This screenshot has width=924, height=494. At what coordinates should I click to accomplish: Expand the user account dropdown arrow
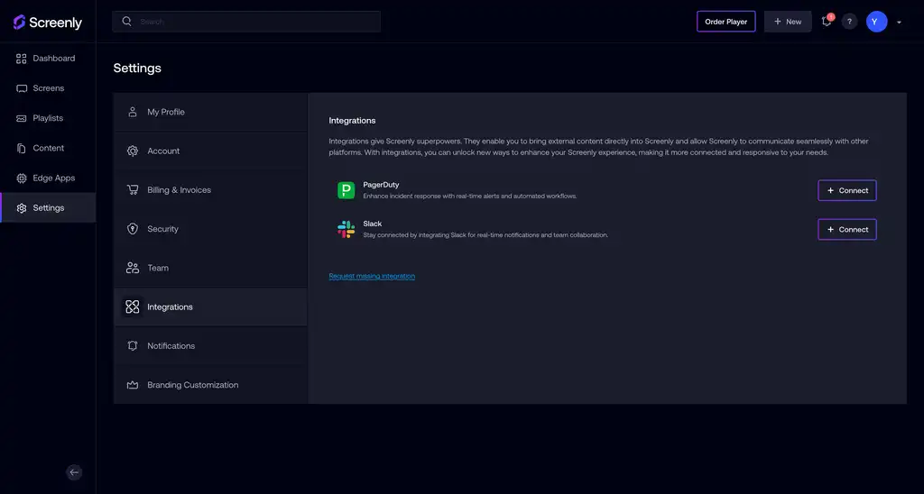tap(899, 23)
